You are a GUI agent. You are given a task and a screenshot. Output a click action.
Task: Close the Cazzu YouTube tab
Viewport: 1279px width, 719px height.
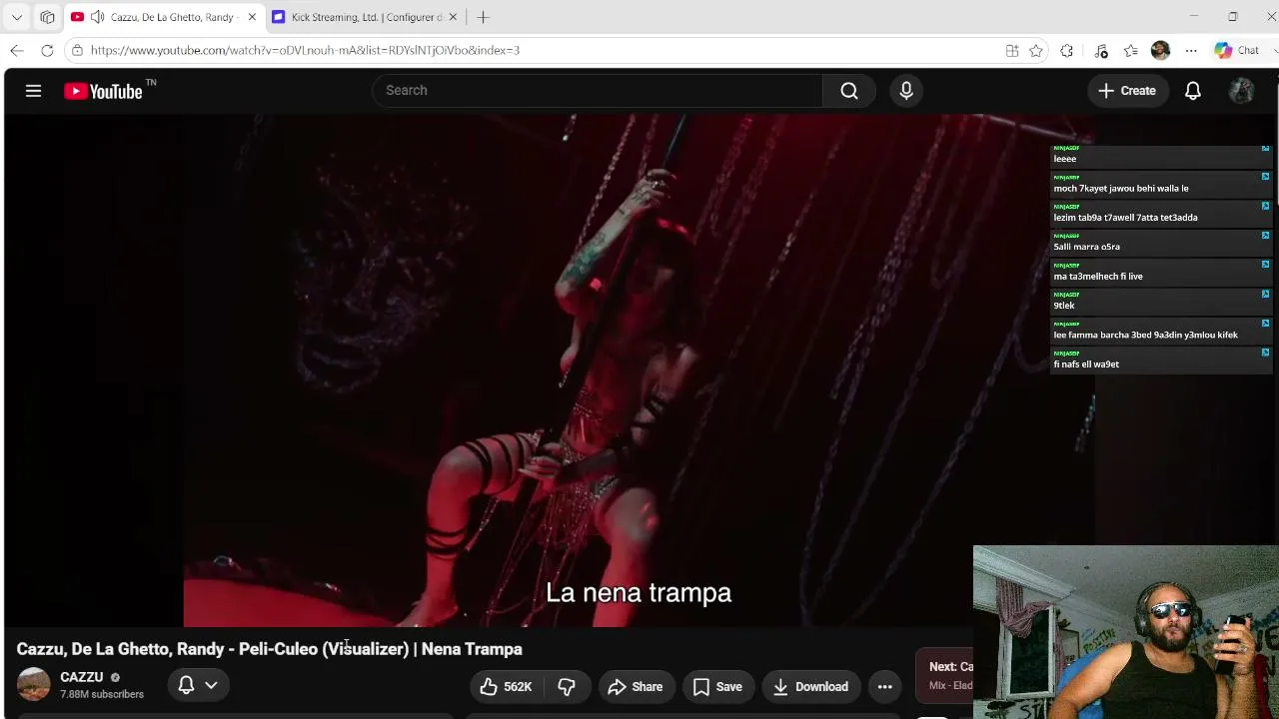pyautogui.click(x=252, y=17)
